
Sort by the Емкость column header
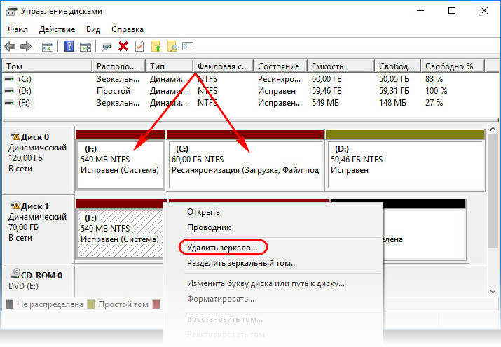pos(341,66)
